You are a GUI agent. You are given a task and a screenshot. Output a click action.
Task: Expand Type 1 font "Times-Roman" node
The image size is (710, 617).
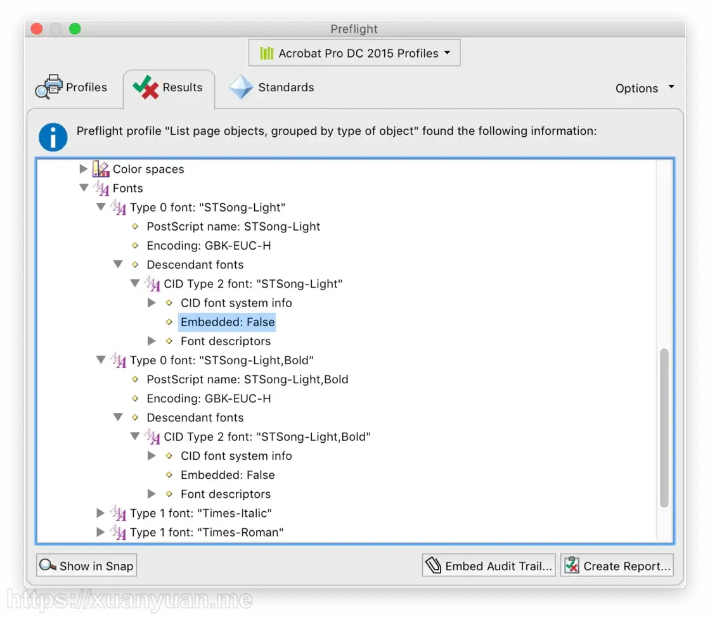pyautogui.click(x=101, y=532)
